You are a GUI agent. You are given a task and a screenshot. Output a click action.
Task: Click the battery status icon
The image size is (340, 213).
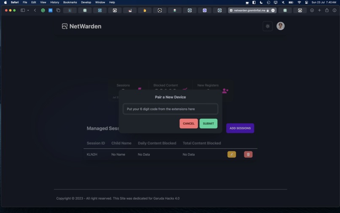(291, 3)
